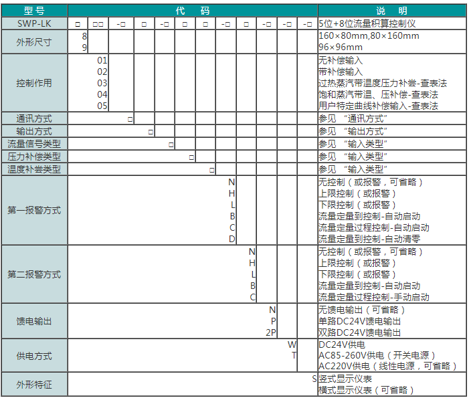
Task: Click the '控制作用' row label
Action: [34, 83]
